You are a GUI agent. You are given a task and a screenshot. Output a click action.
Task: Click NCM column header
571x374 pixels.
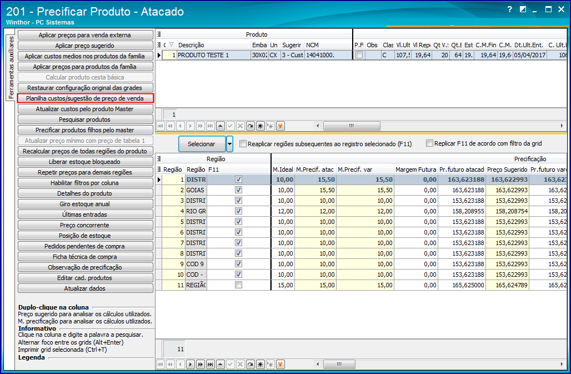(x=328, y=45)
